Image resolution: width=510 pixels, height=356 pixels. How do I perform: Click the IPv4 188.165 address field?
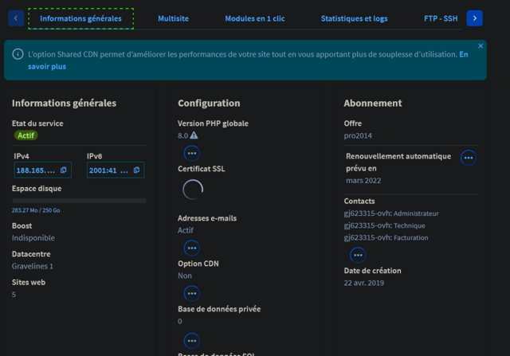pos(42,170)
